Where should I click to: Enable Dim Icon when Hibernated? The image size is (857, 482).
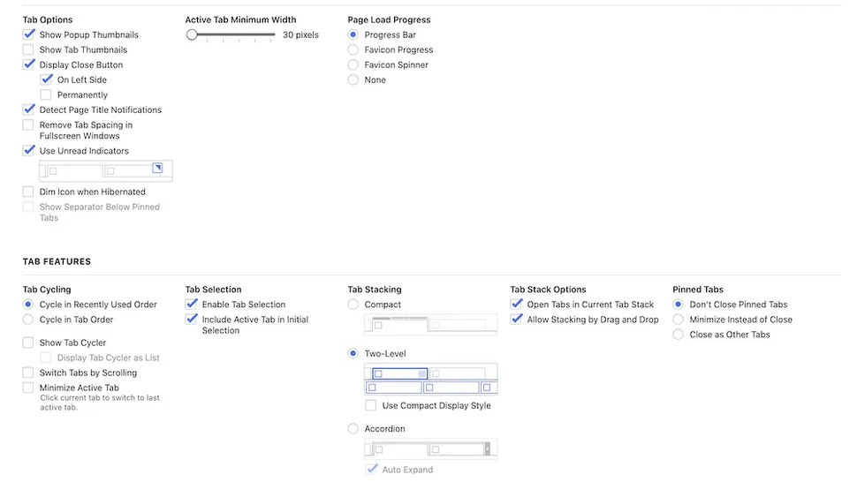point(28,192)
